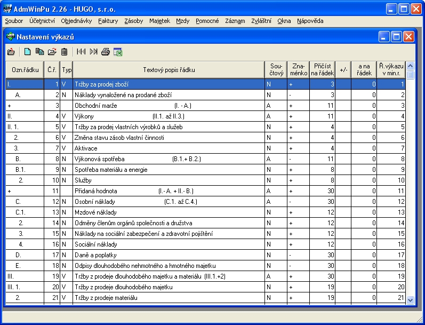Print the report via the printer icon
The width and height of the screenshot is (425, 325).
click(x=106, y=52)
